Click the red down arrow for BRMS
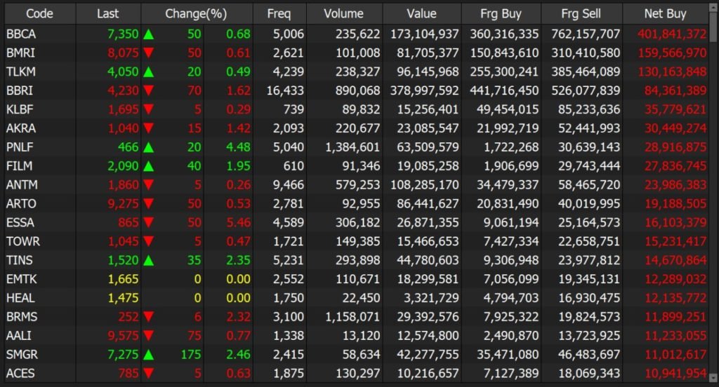Screen dimensions: 719x387 pos(149,317)
